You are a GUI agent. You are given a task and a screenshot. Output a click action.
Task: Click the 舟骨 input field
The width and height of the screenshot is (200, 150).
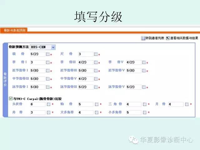click(x=37, y=112)
